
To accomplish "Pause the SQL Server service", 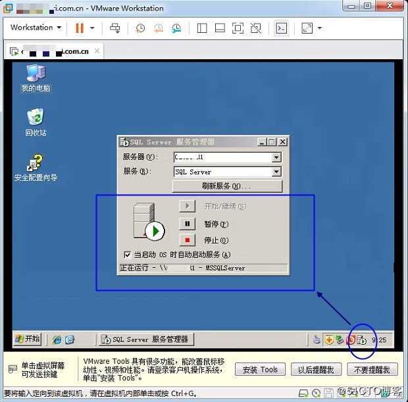I will (x=187, y=224).
